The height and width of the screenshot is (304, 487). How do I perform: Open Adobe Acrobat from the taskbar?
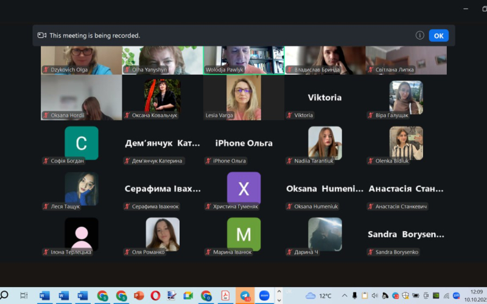[225, 295]
